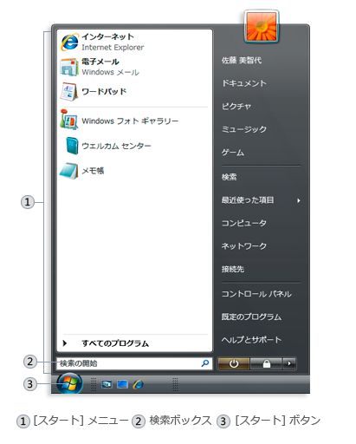The width and height of the screenshot is (356, 444).
Task: Click the 検索の開始 search field
Action: [134, 363]
